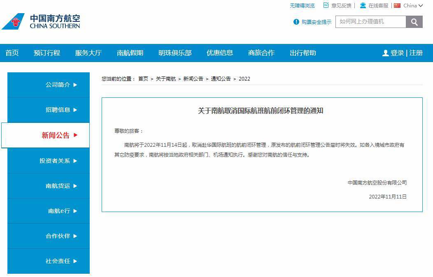This screenshot has height=277, width=433.
Task: Open the 无障碍浏览 link
Action: (302, 5)
